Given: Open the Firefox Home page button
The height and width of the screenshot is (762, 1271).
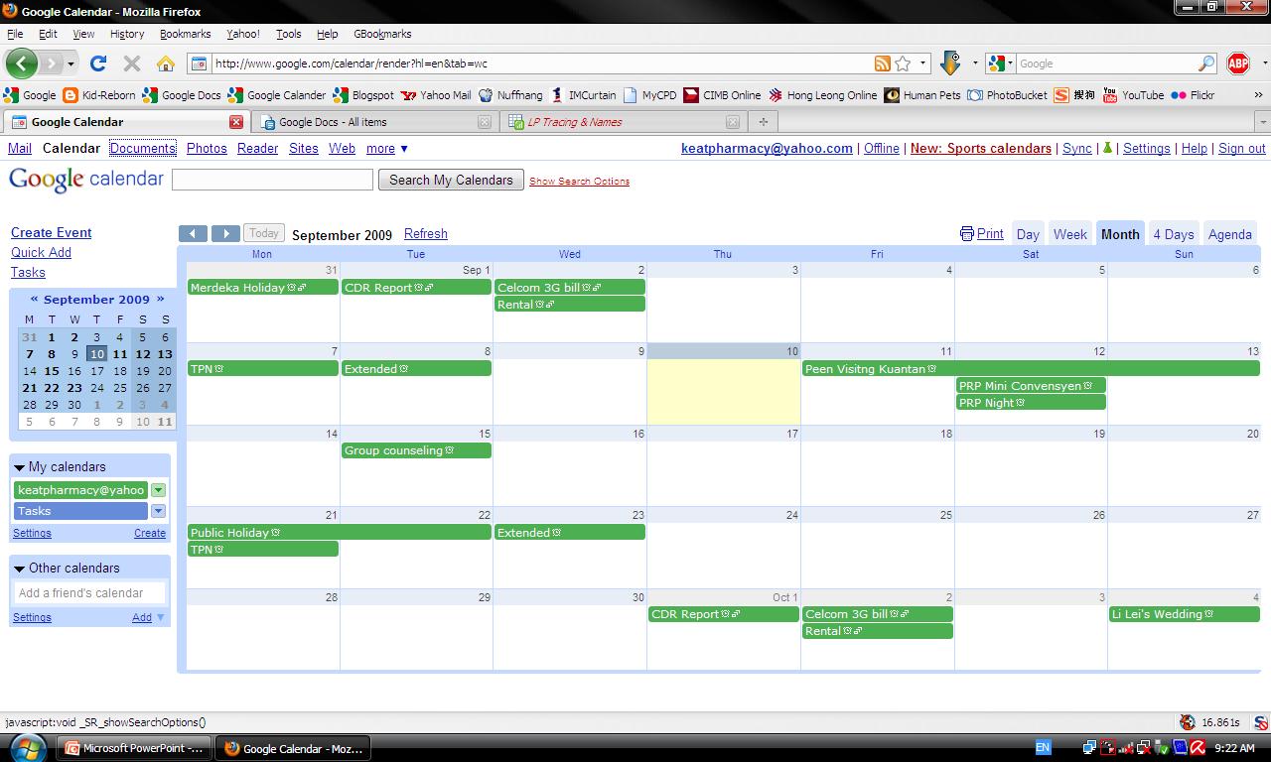Looking at the screenshot, I should (166, 63).
